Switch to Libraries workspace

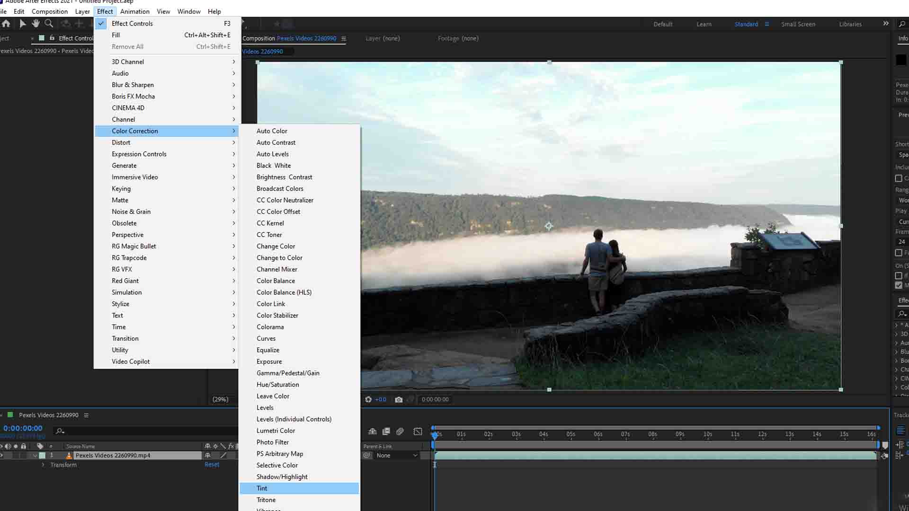[x=850, y=24]
